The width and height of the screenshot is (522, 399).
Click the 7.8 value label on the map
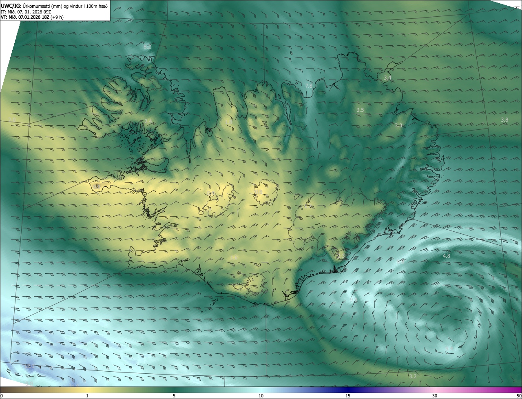pos(309,86)
